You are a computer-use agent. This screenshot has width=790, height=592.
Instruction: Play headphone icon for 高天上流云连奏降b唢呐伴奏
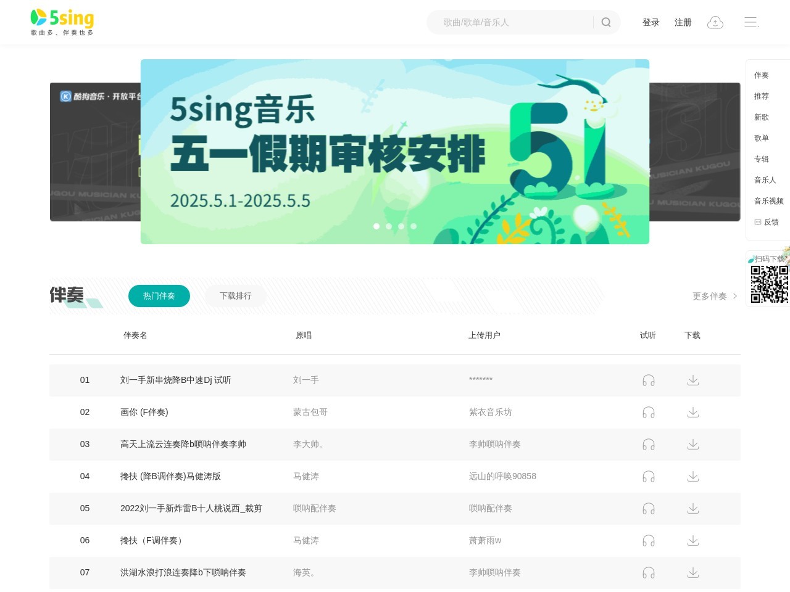coord(648,445)
